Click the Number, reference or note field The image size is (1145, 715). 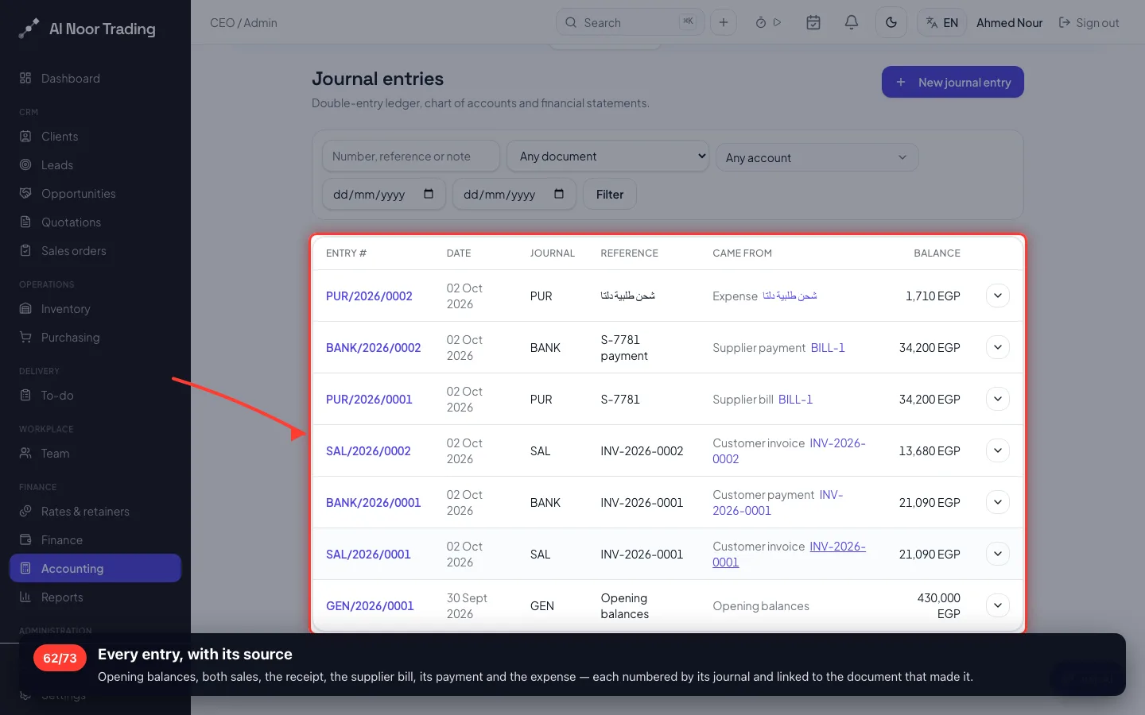tap(411, 157)
